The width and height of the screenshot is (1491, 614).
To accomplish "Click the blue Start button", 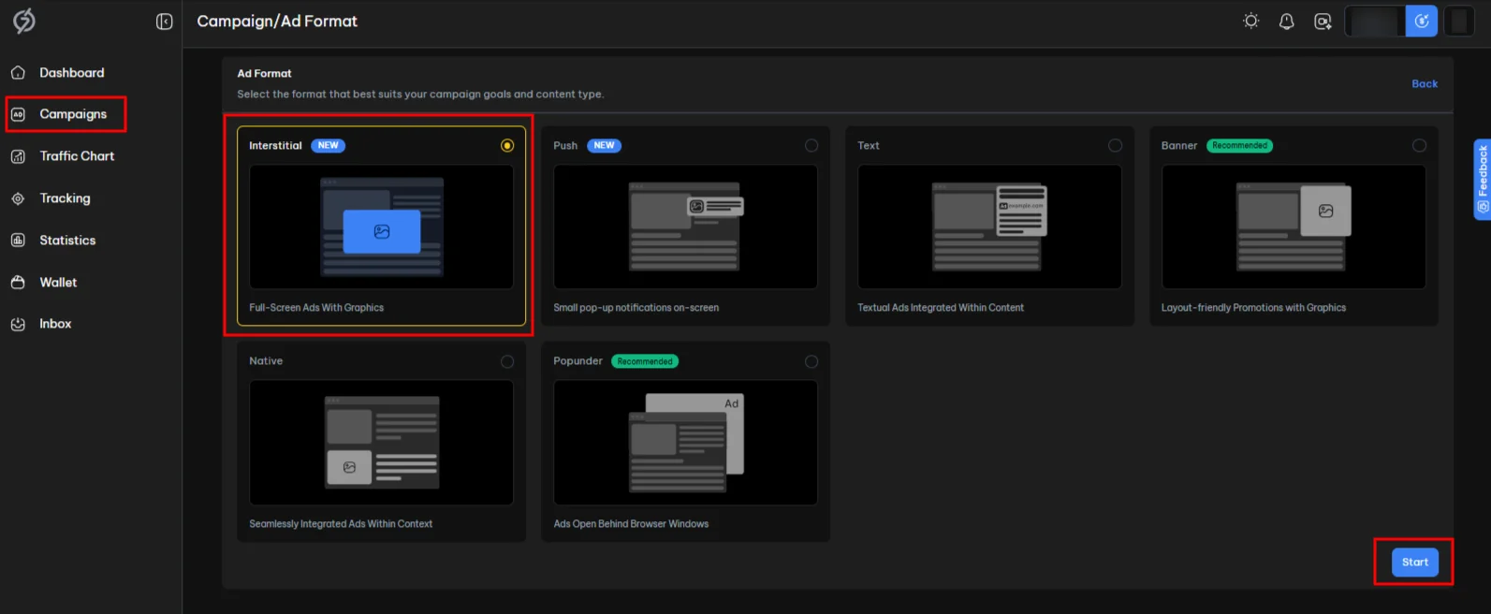I will [1414, 562].
